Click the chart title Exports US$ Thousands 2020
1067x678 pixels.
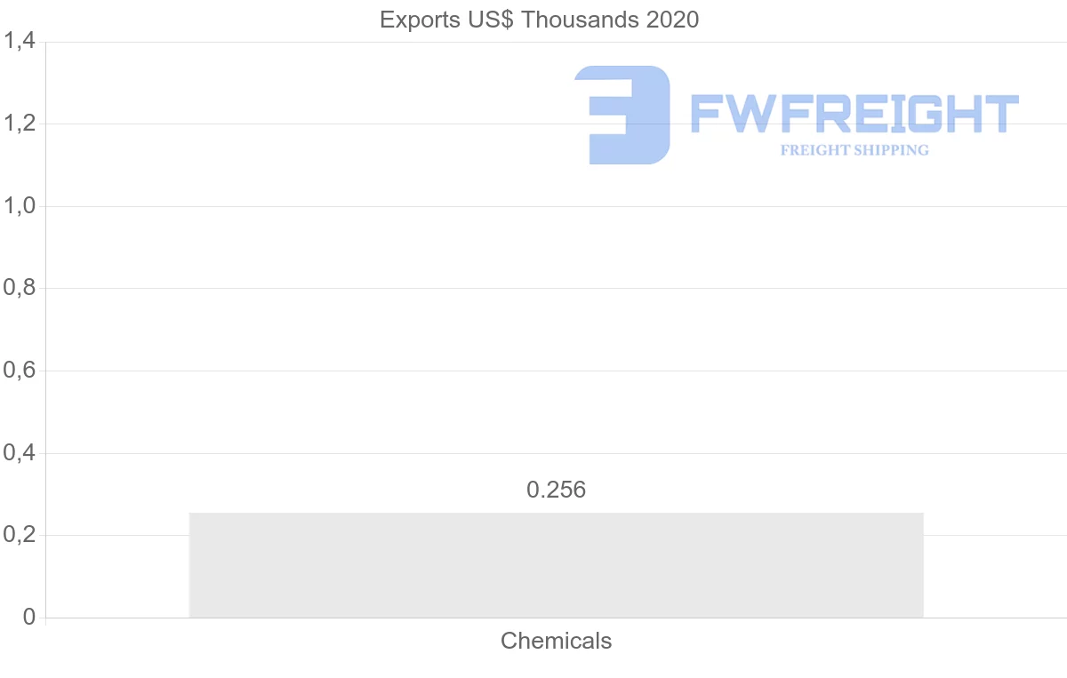pyautogui.click(x=539, y=20)
